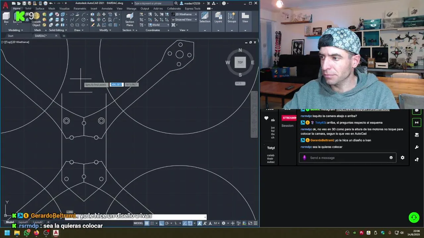
Task: Open the Unsaved View dropdown
Action: pos(184,20)
